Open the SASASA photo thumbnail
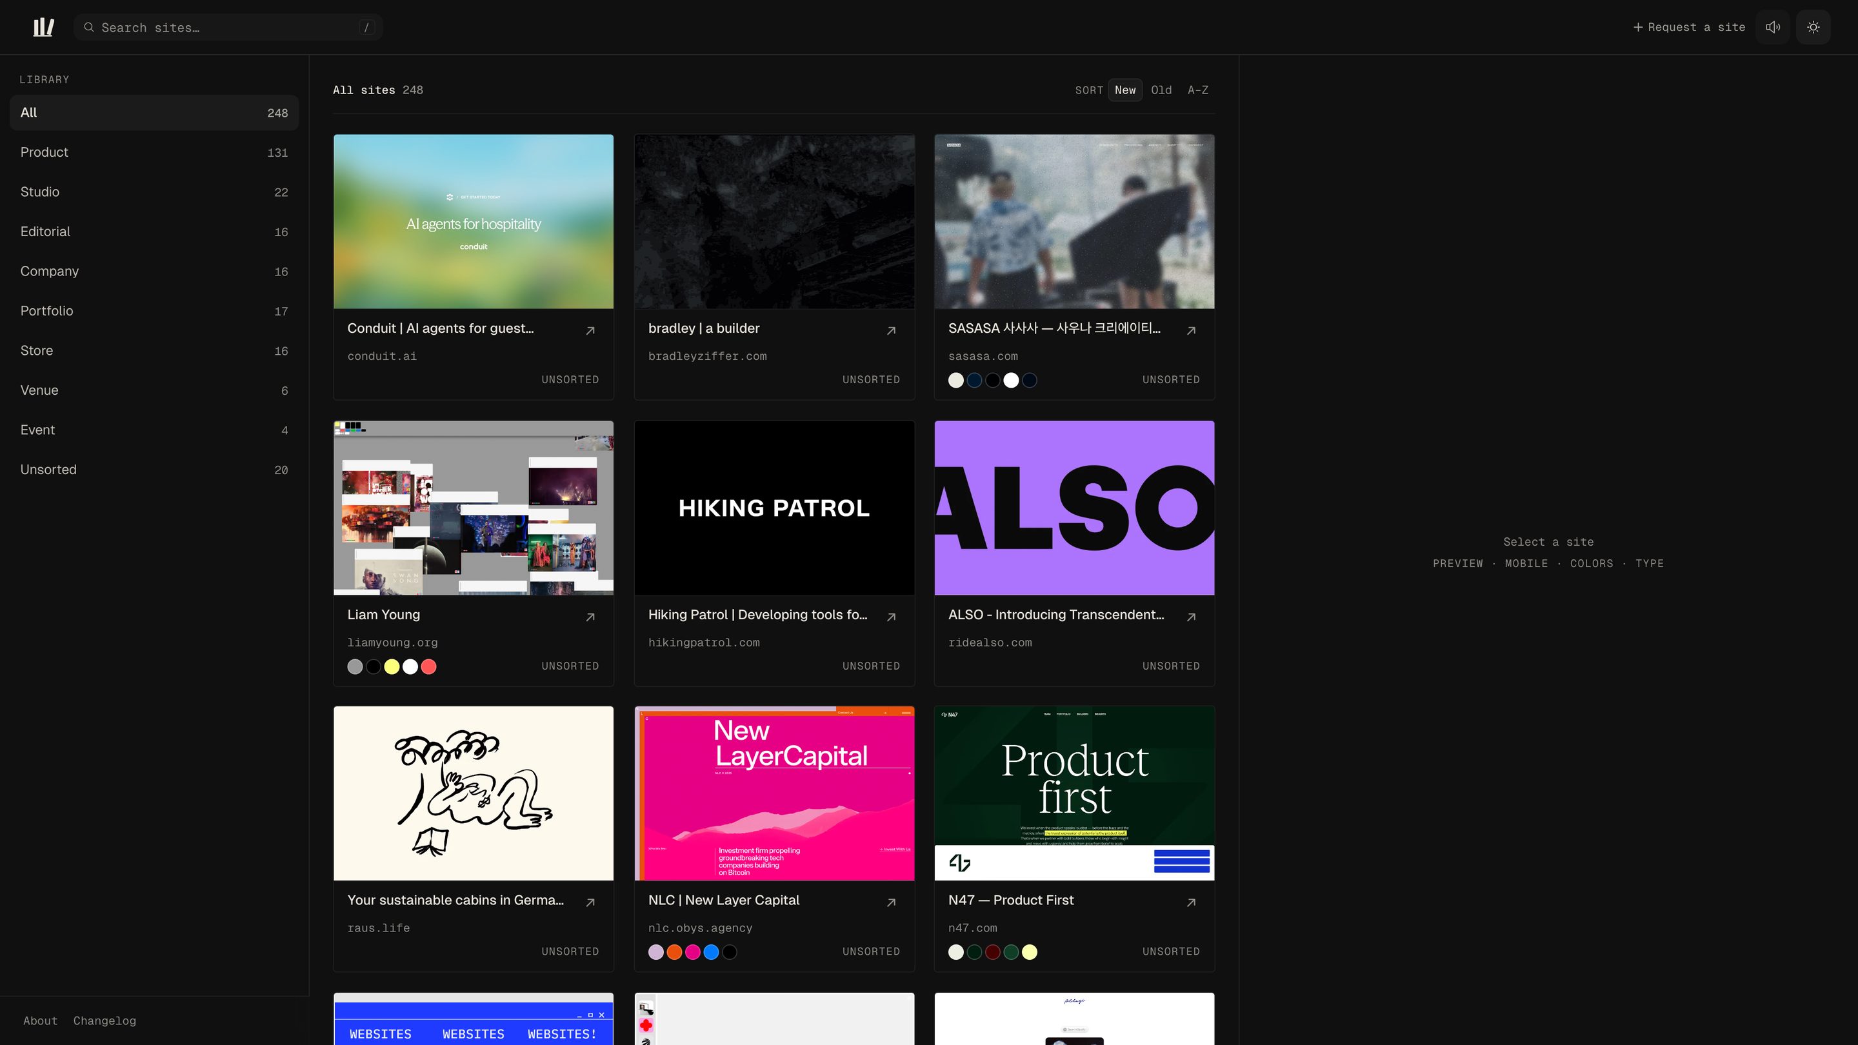 (1074, 221)
